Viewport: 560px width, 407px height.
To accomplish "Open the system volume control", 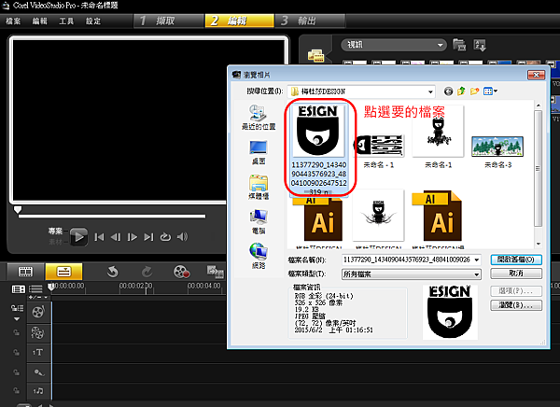I will pos(182,236).
